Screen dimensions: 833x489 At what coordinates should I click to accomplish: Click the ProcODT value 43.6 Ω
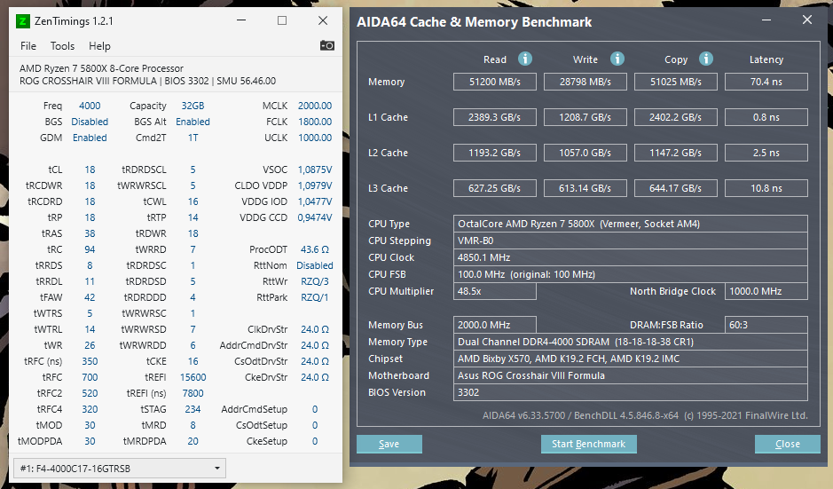[x=315, y=249]
